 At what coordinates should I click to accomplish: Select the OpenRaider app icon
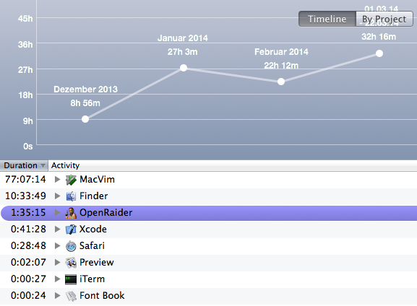pos(71,213)
